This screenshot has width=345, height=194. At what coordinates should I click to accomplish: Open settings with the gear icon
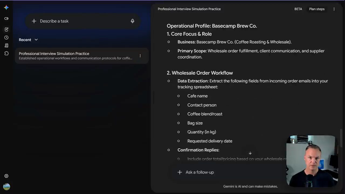click(x=6, y=176)
